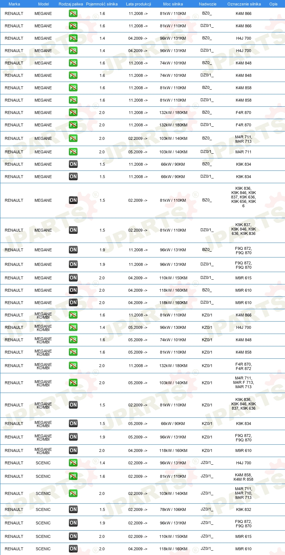
Task: Click the ON diesel icon in the Megane BZ0_ 1.9 F9Q row
Action: 73,250
